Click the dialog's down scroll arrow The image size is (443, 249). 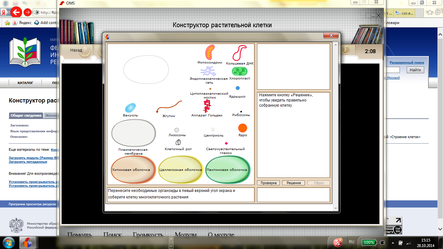[x=336, y=208]
